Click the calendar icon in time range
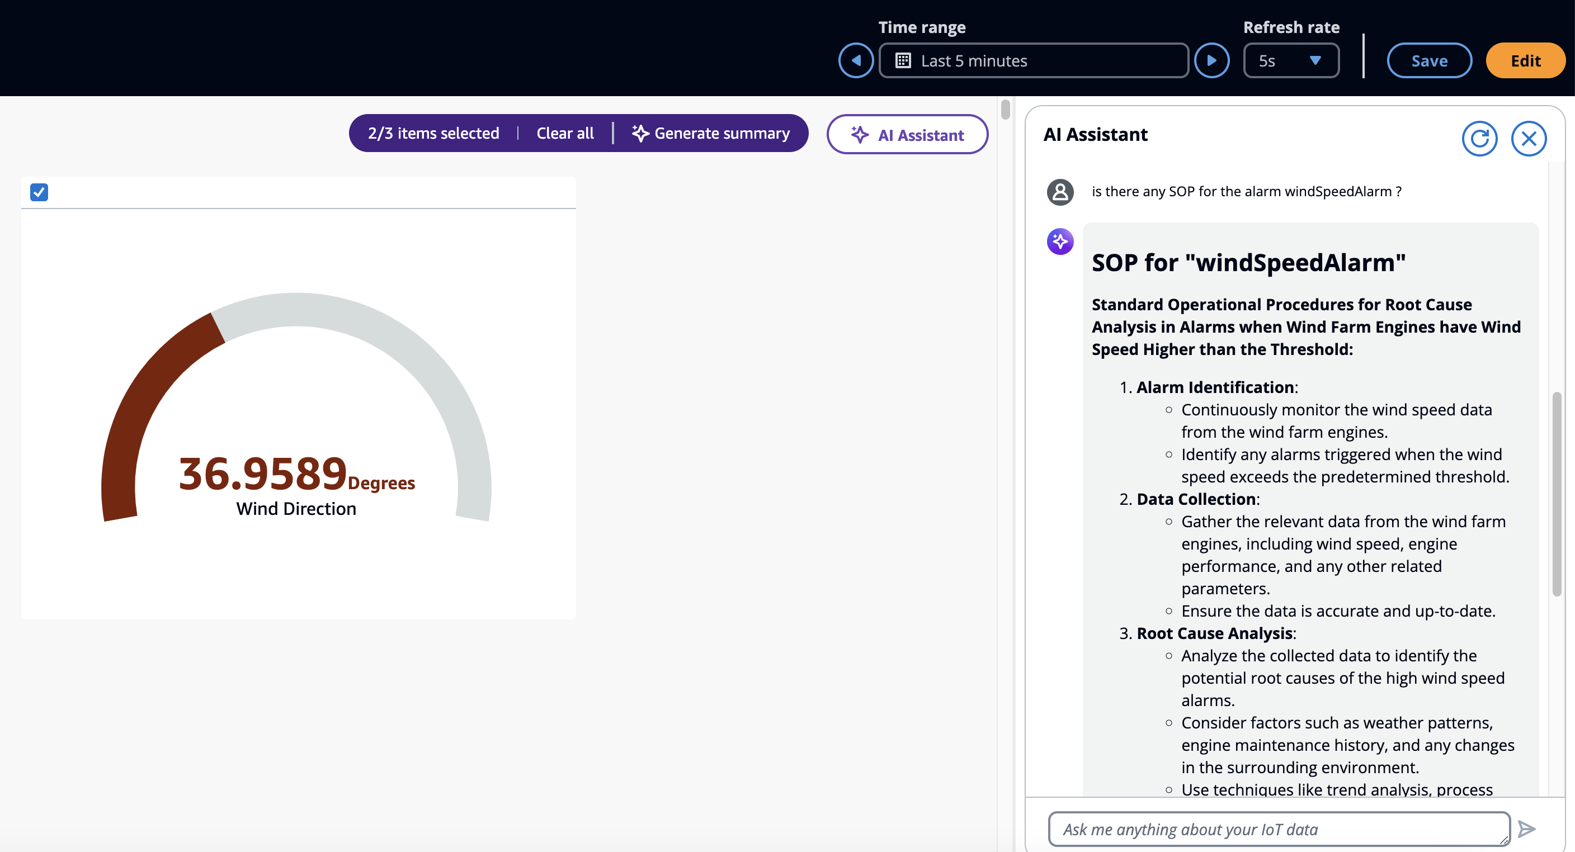Viewport: 1575px width, 852px height. pyautogui.click(x=903, y=60)
